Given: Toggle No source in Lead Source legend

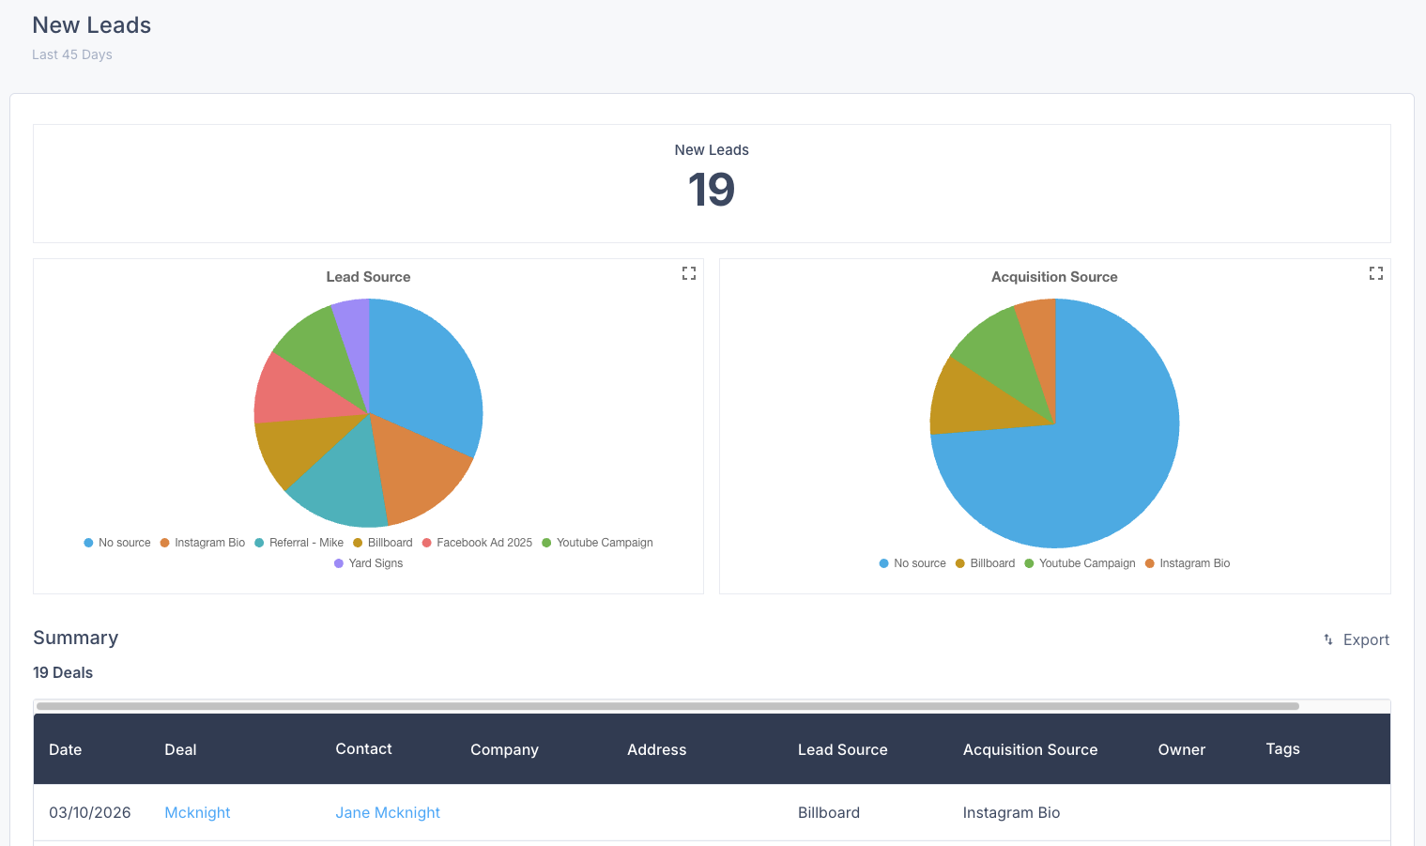Looking at the screenshot, I should 117,543.
